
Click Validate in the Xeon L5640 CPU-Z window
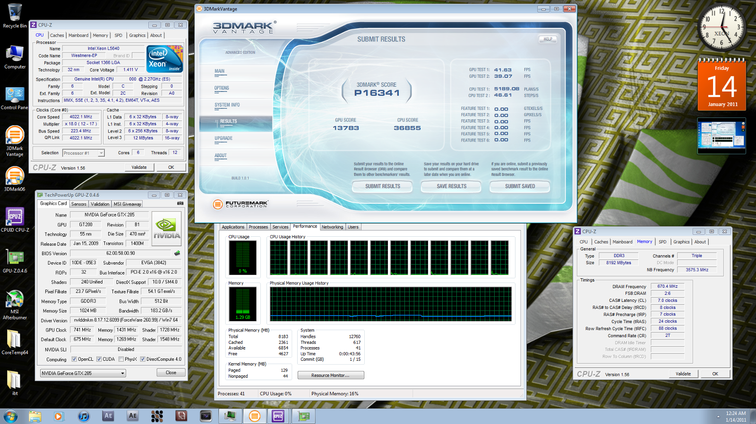pos(139,167)
